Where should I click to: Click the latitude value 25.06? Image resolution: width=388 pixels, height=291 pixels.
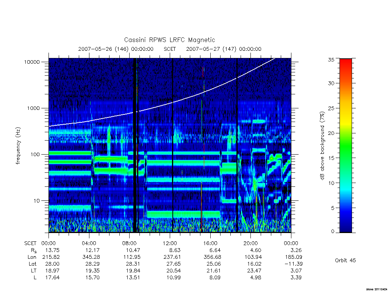[x=214, y=264]
